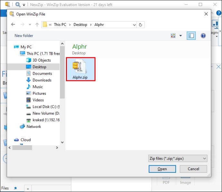Go back with the left arrow
The width and height of the screenshot is (222, 192).
coord(13,25)
